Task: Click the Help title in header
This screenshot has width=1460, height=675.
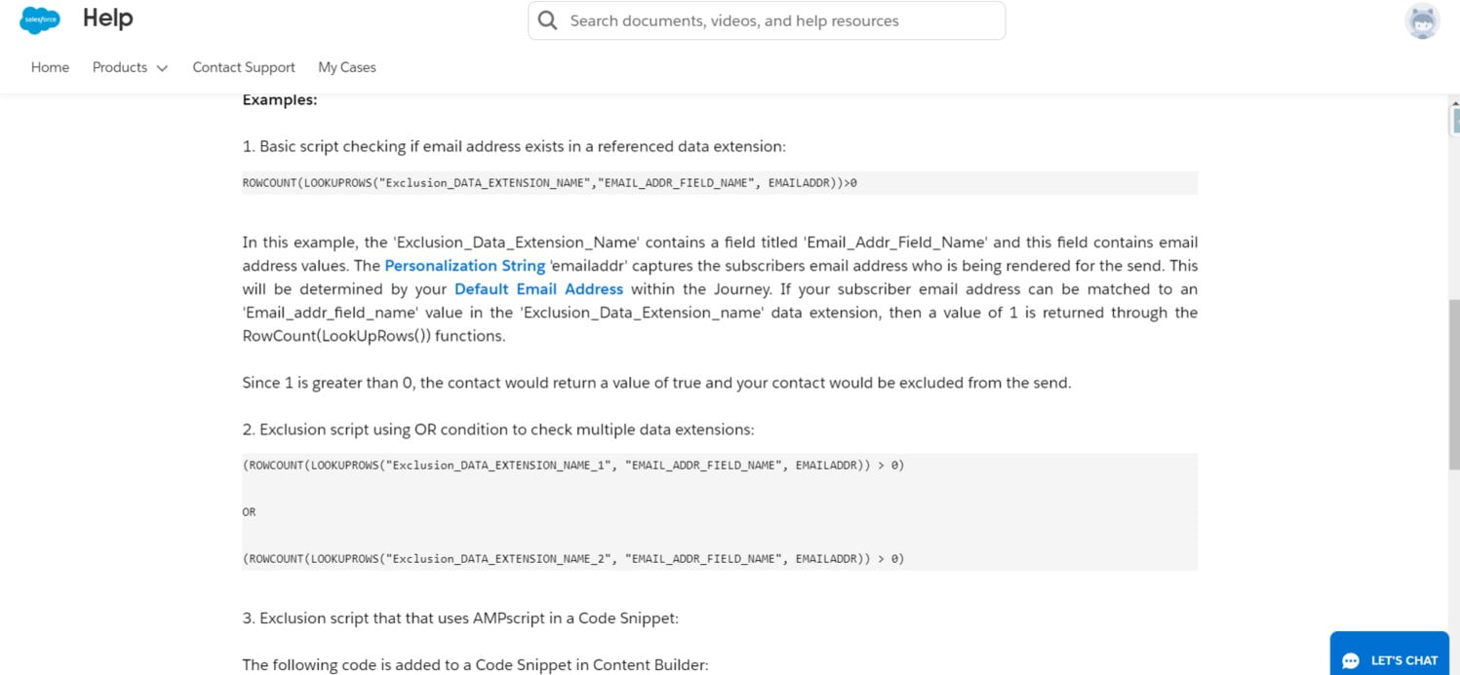Action: (107, 19)
